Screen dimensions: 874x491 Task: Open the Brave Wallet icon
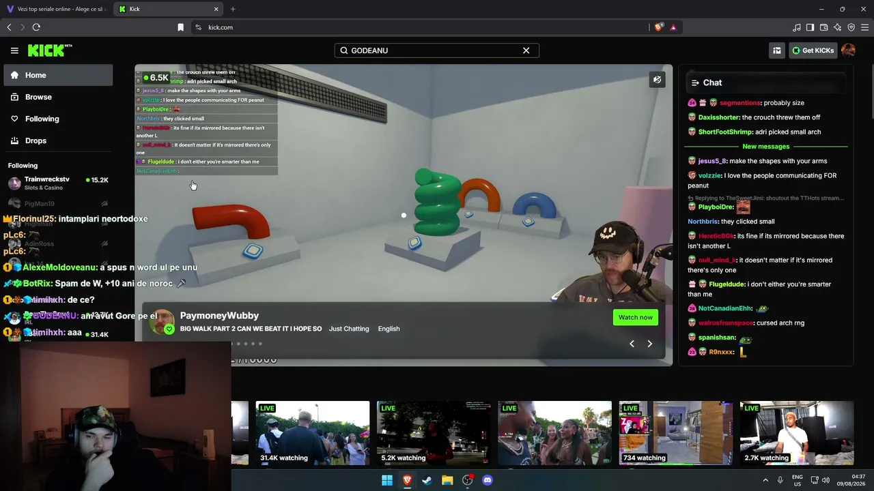(x=823, y=27)
